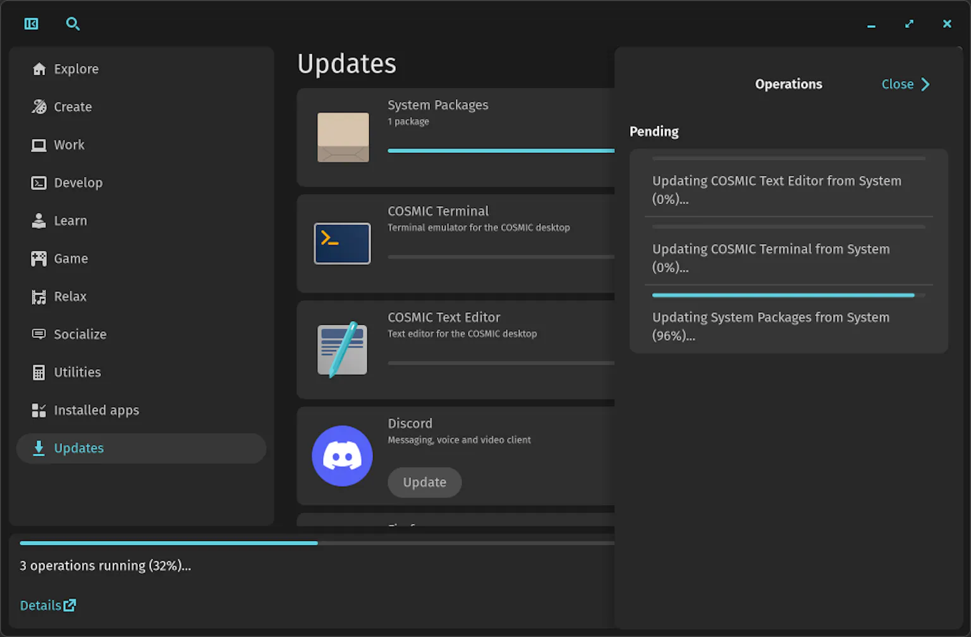This screenshot has width=971, height=637.
Task: Open the Installed apps icon
Action: [39, 410]
